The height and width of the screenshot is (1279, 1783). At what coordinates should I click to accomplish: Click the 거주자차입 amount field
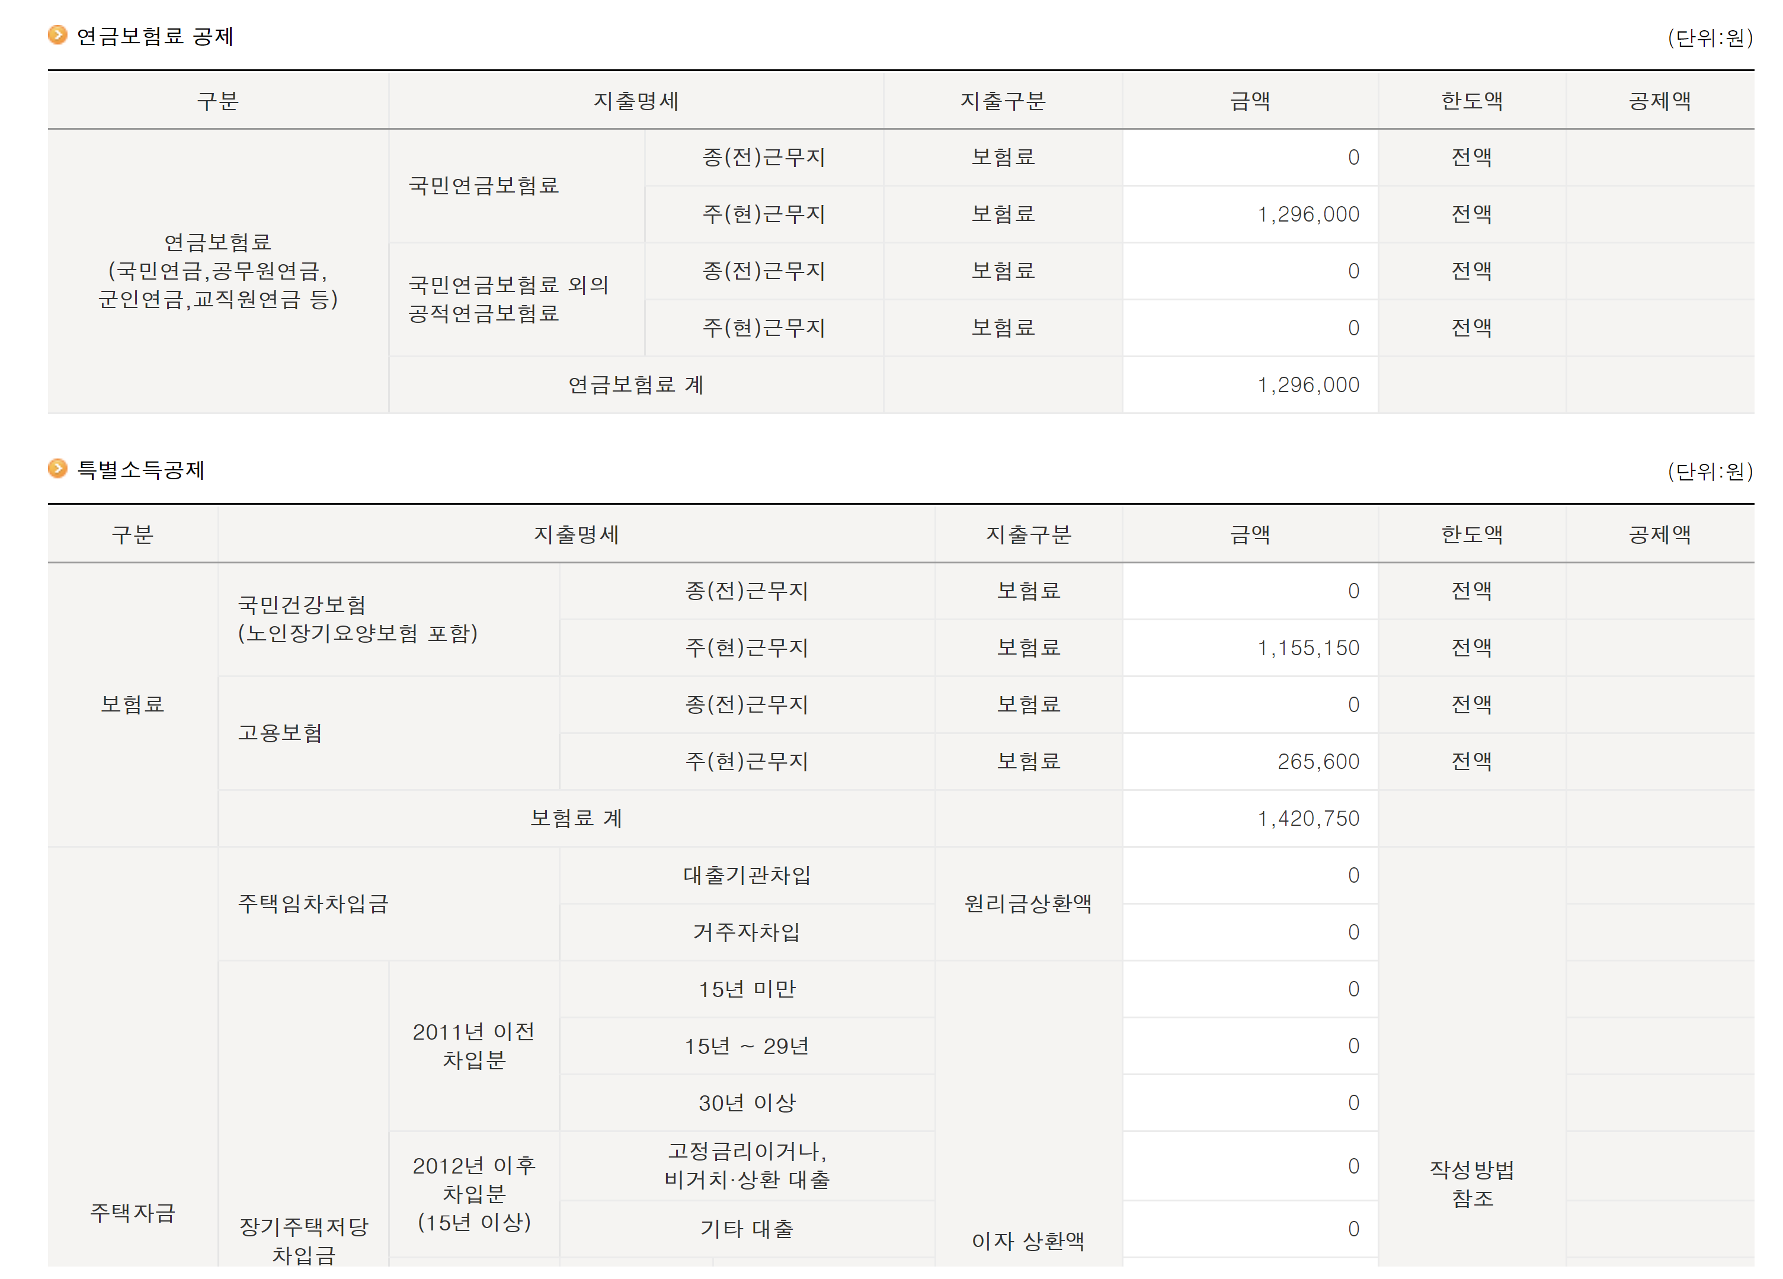pyautogui.click(x=1250, y=932)
